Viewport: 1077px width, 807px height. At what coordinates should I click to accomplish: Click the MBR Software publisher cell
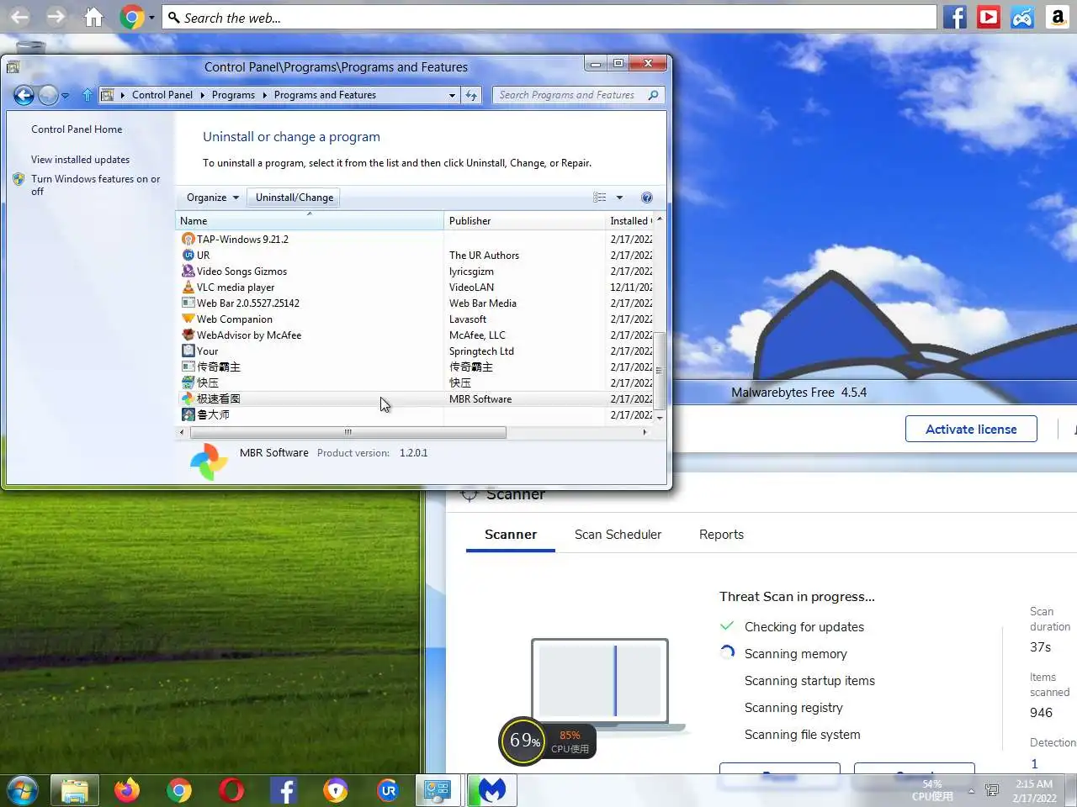click(480, 399)
